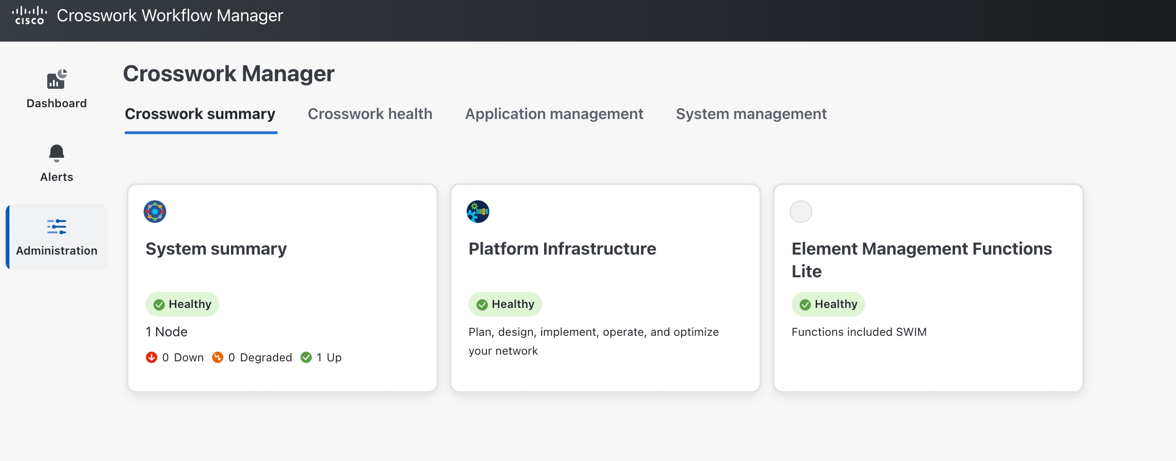Open the Application management tab
The height and width of the screenshot is (461, 1176).
554,114
